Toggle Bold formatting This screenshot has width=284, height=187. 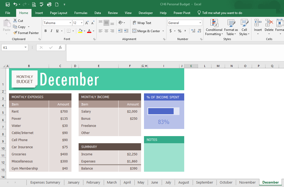coord(46,31)
